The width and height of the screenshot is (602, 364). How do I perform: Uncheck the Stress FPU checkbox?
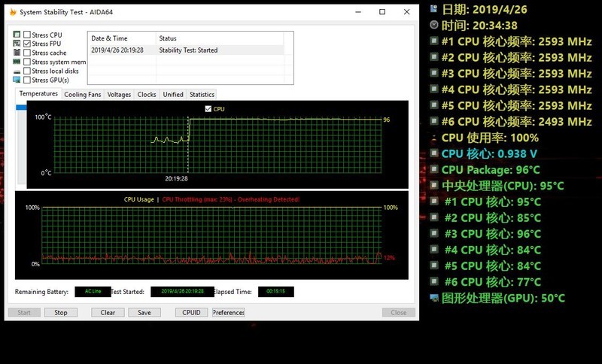[27, 44]
